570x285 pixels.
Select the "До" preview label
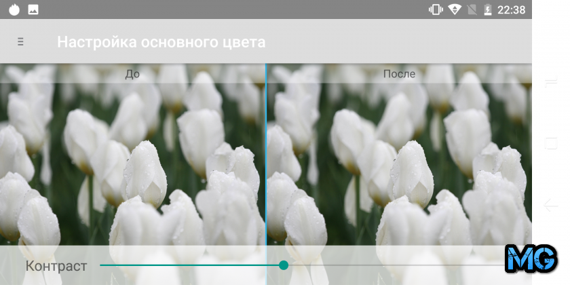(132, 74)
